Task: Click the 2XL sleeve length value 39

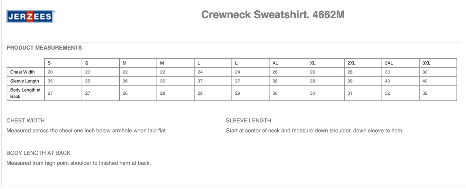Action: 350,81
